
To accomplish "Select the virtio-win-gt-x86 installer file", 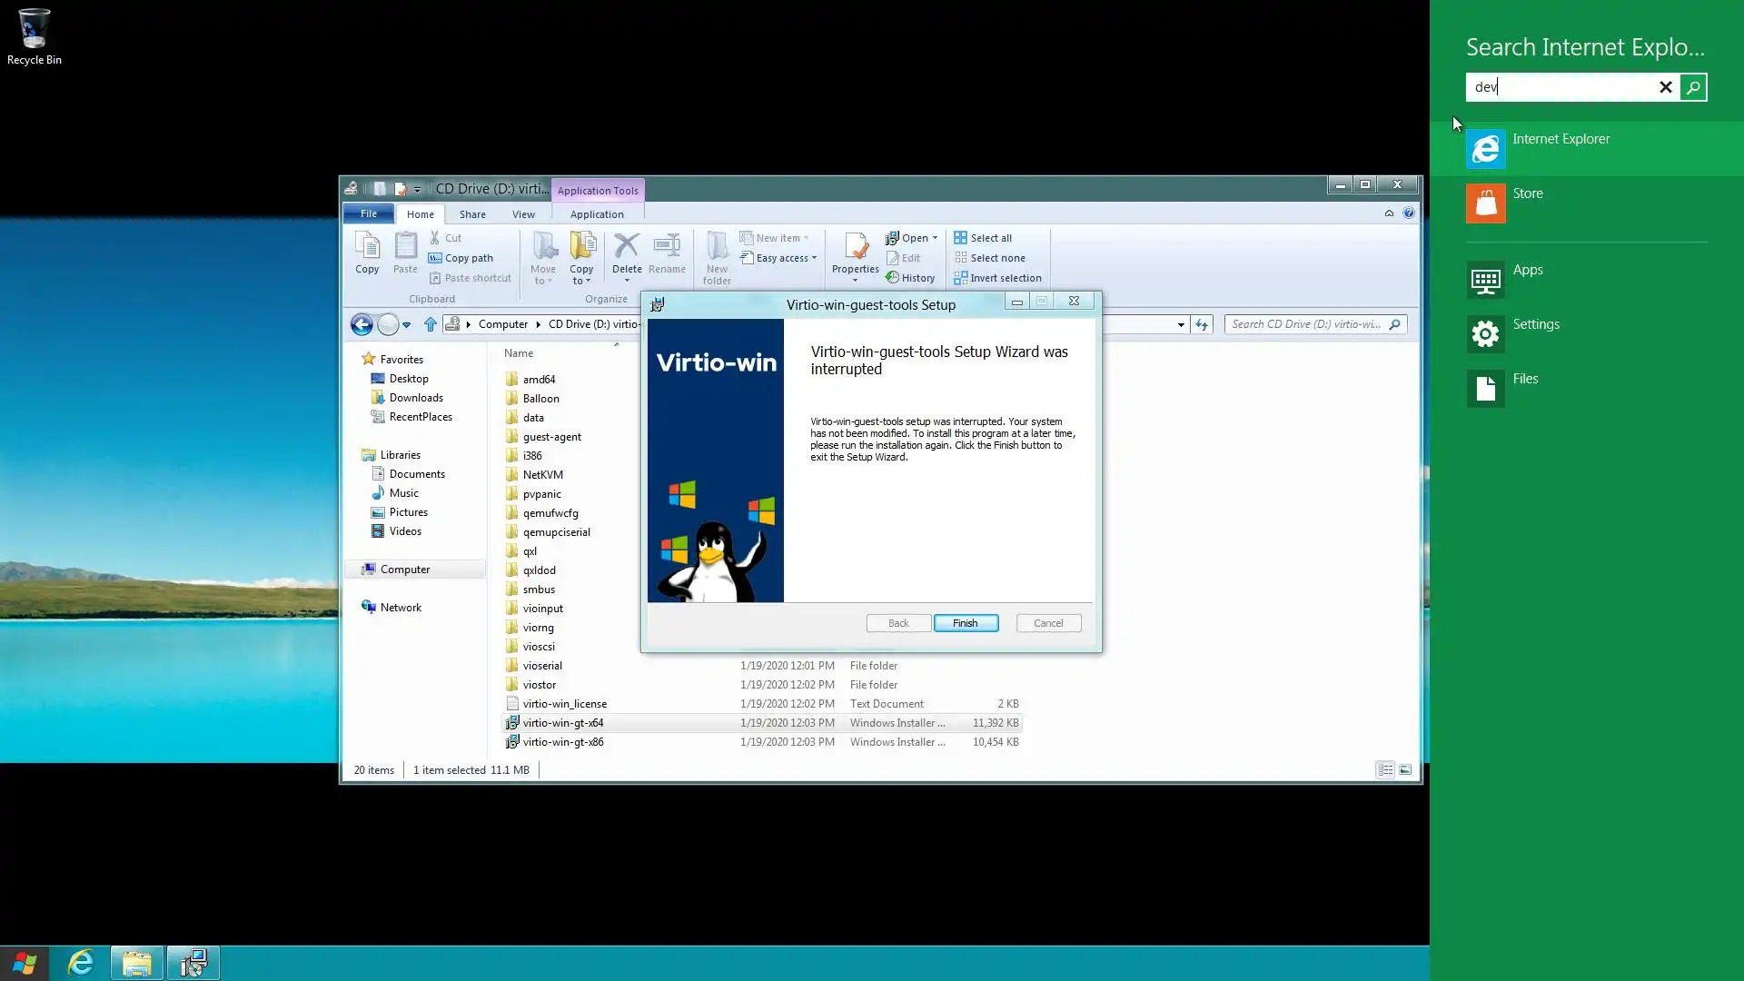I will [x=563, y=742].
